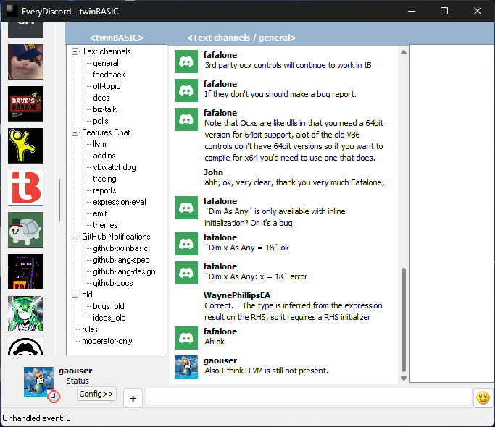Click gaouser's avatar in the LLVM message
The width and height of the screenshot is (495, 427).
tap(186, 367)
